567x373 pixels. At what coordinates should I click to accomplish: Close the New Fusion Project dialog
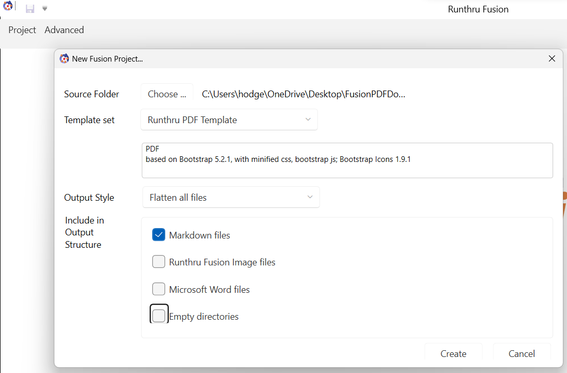click(552, 59)
